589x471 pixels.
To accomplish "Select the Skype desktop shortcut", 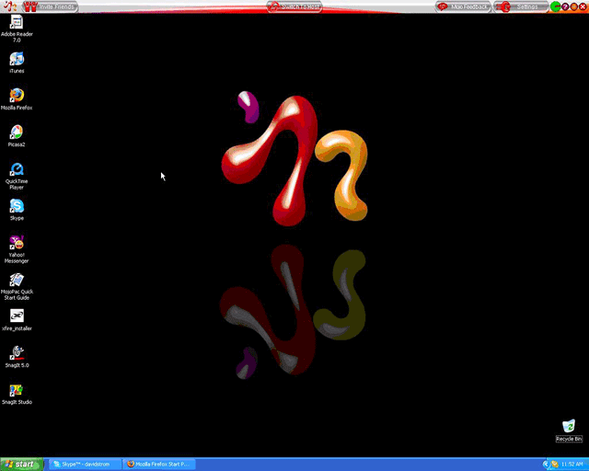I will [x=17, y=210].
